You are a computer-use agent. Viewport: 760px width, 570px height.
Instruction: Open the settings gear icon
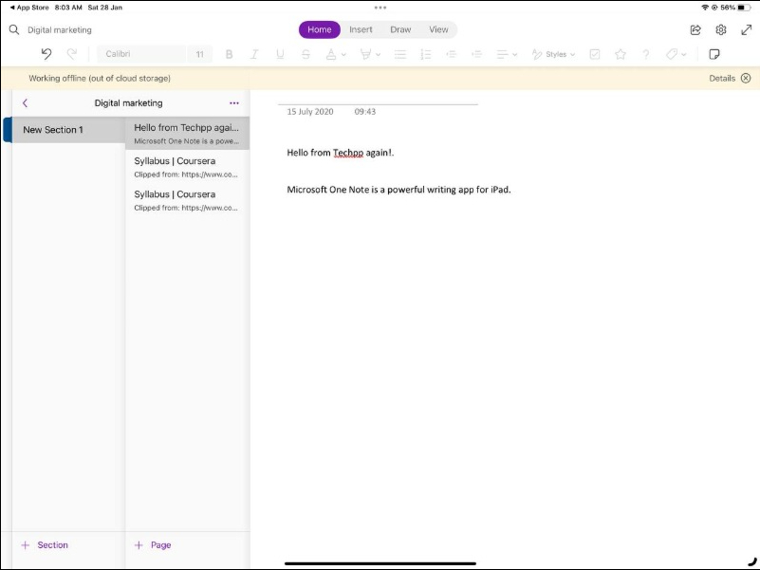tap(720, 29)
